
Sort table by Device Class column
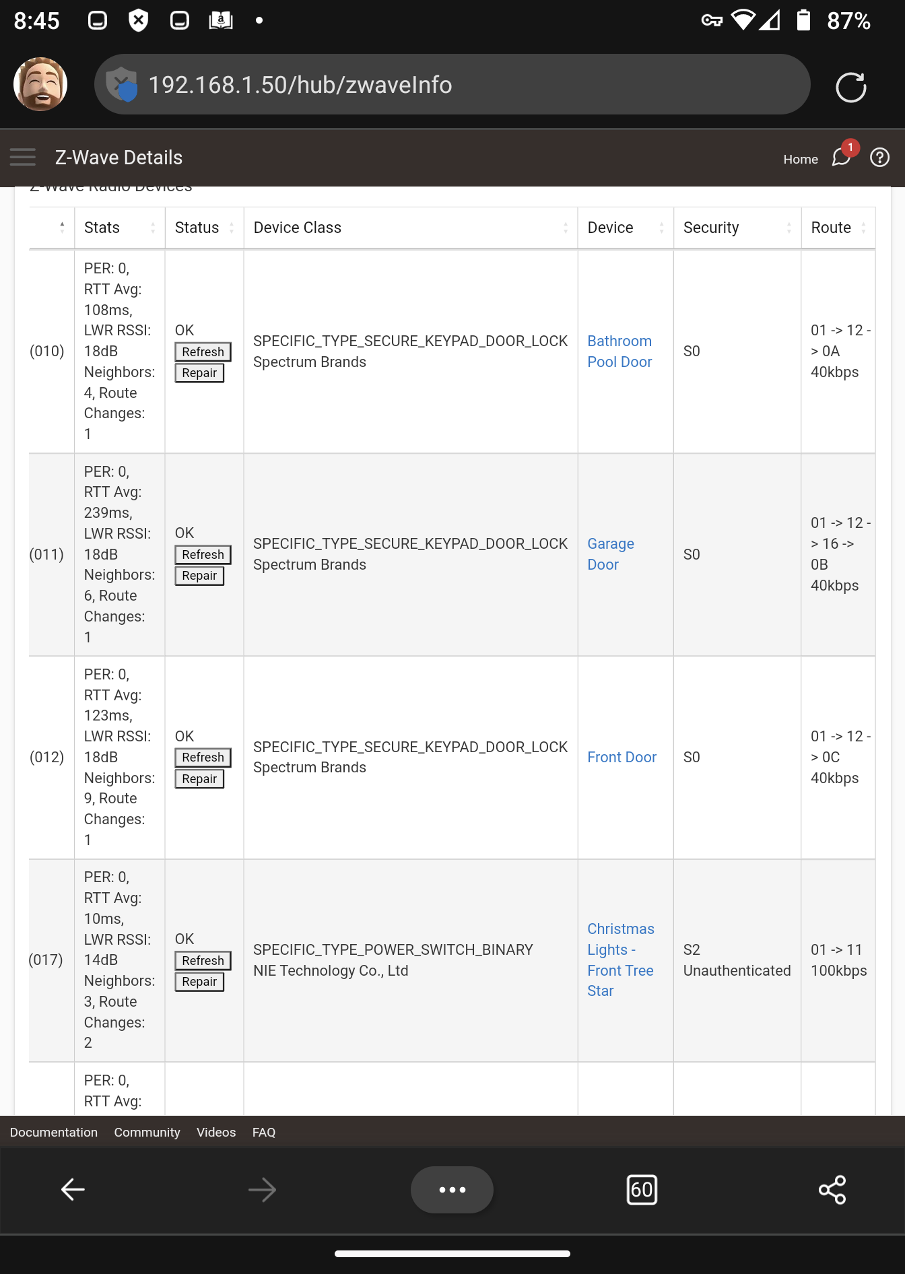[411, 228]
